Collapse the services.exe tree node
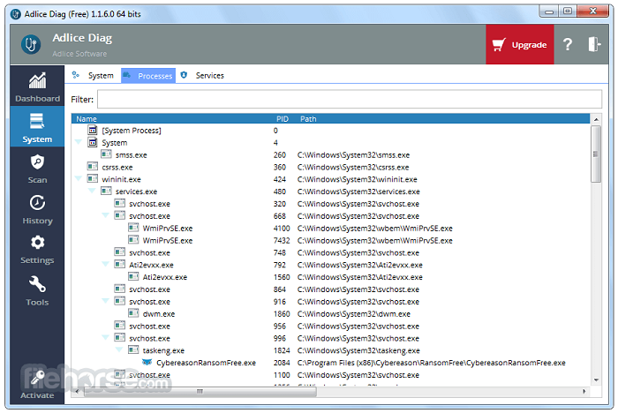618x413 pixels. [93, 191]
